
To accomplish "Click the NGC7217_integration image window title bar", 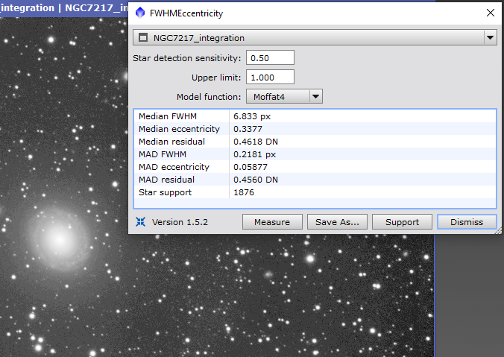I will click(64, 7).
